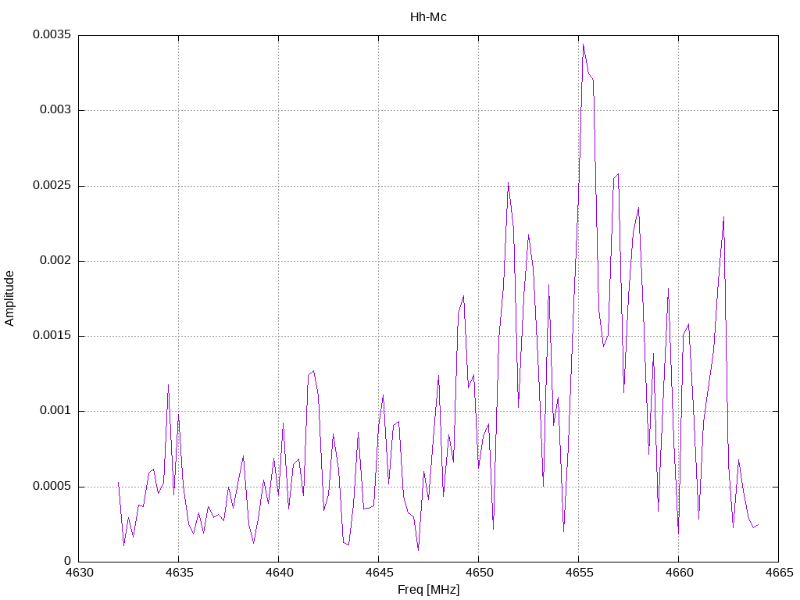800x600 pixels.
Task: Click the x-axis tick label 4635
Action: tap(179, 573)
